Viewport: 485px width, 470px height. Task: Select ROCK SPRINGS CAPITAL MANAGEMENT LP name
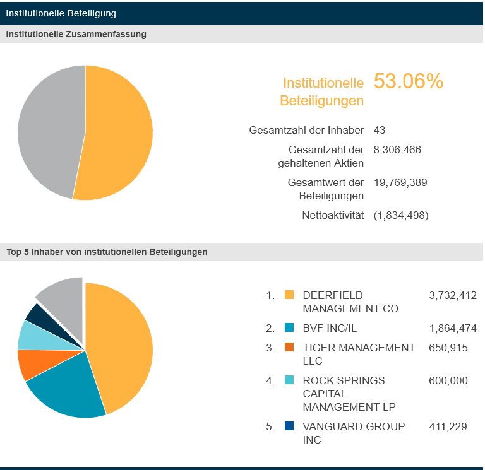[x=349, y=394]
